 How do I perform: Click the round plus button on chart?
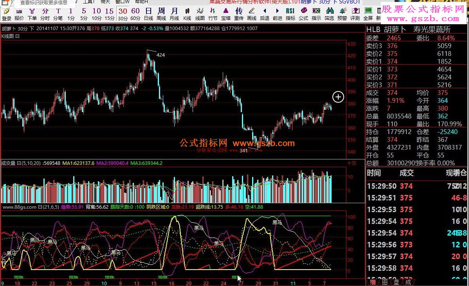[338, 97]
